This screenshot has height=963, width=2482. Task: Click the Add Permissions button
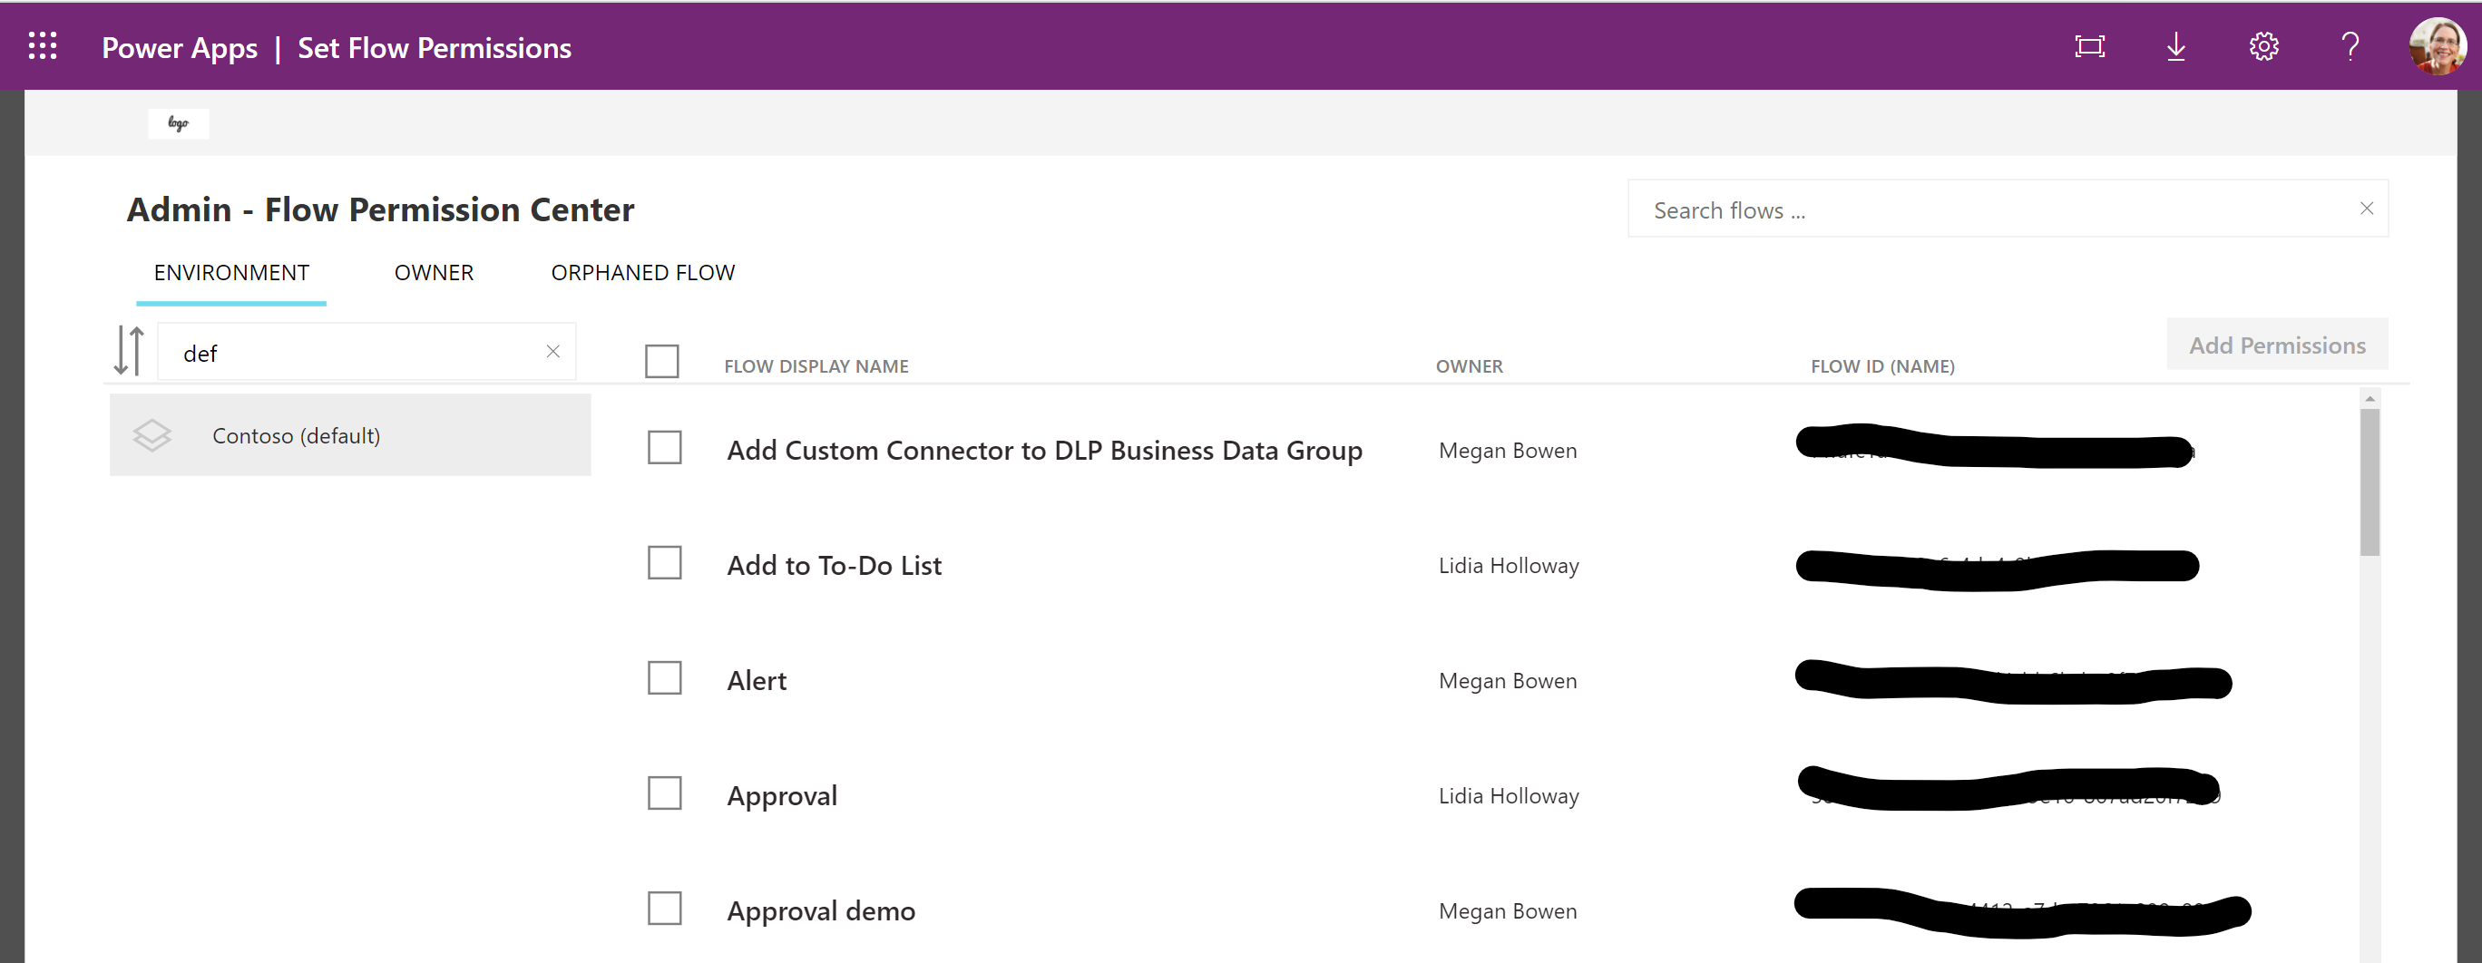tap(2277, 345)
